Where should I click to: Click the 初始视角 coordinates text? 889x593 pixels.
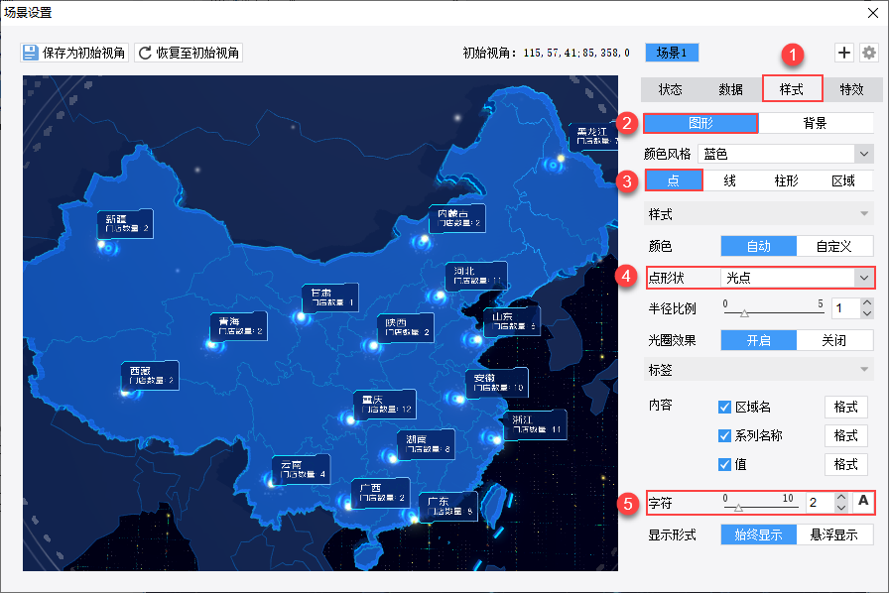[576, 53]
